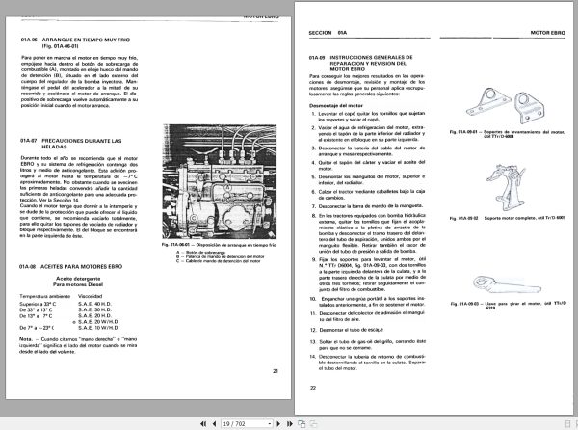
Task: Click 'Aceite detergente' table title
Action: click(78, 279)
